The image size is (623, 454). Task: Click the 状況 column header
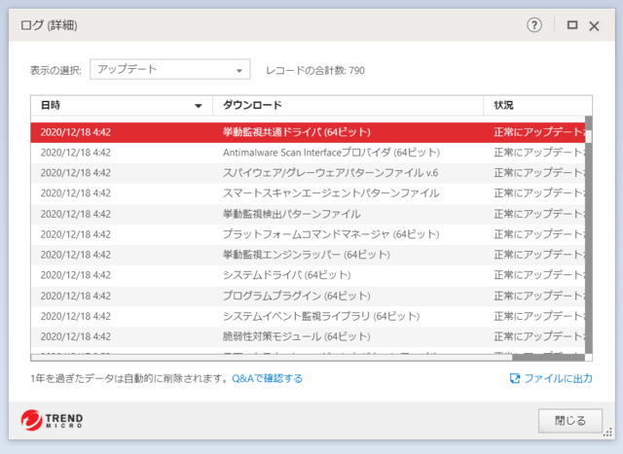[x=537, y=105]
